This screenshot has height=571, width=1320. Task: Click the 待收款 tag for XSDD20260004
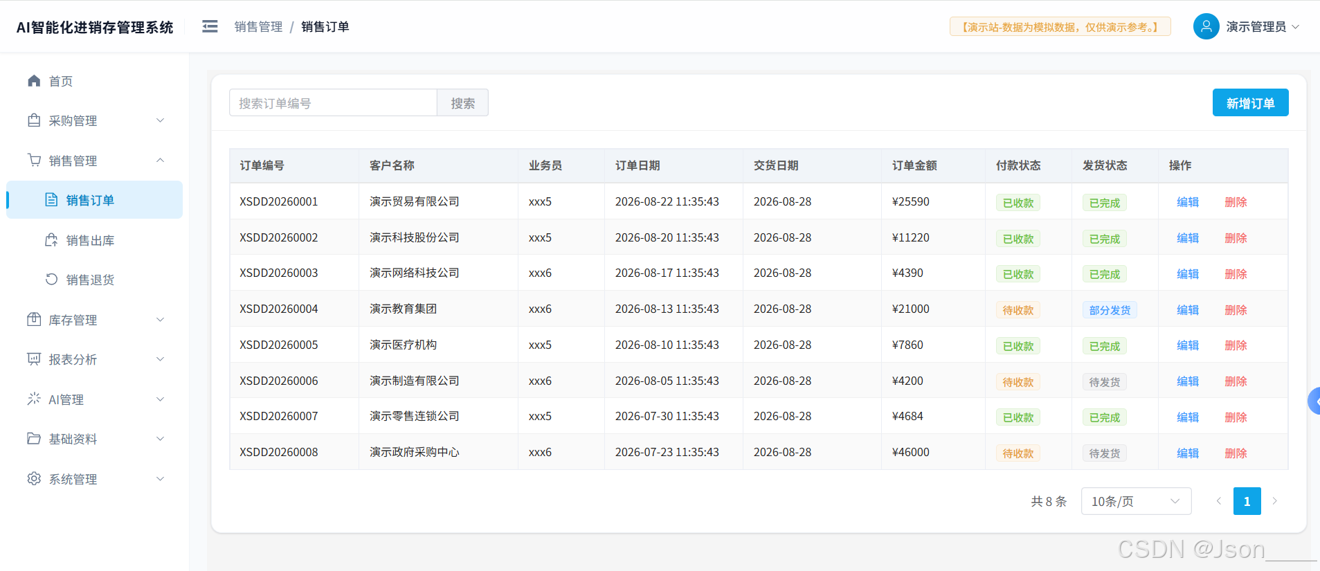1018,310
